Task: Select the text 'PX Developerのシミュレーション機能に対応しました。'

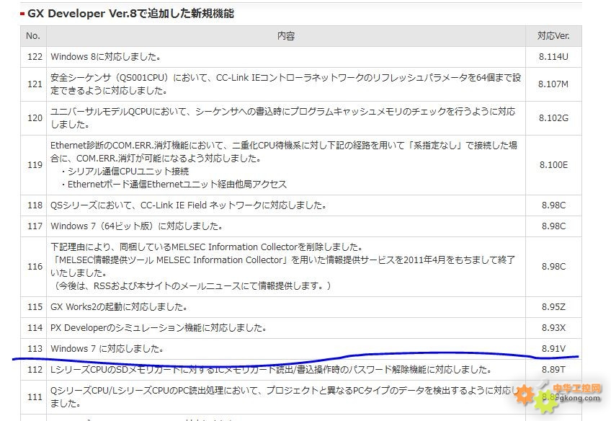Action: [159, 328]
